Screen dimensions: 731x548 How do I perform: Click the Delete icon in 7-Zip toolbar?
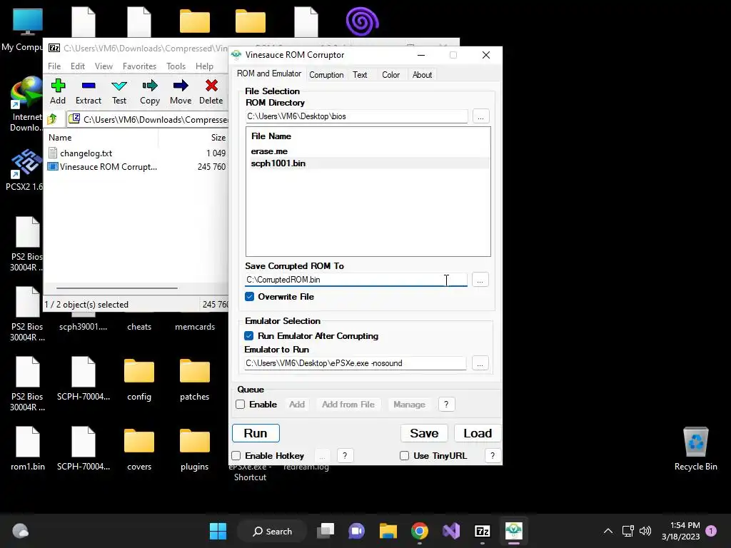click(x=211, y=91)
